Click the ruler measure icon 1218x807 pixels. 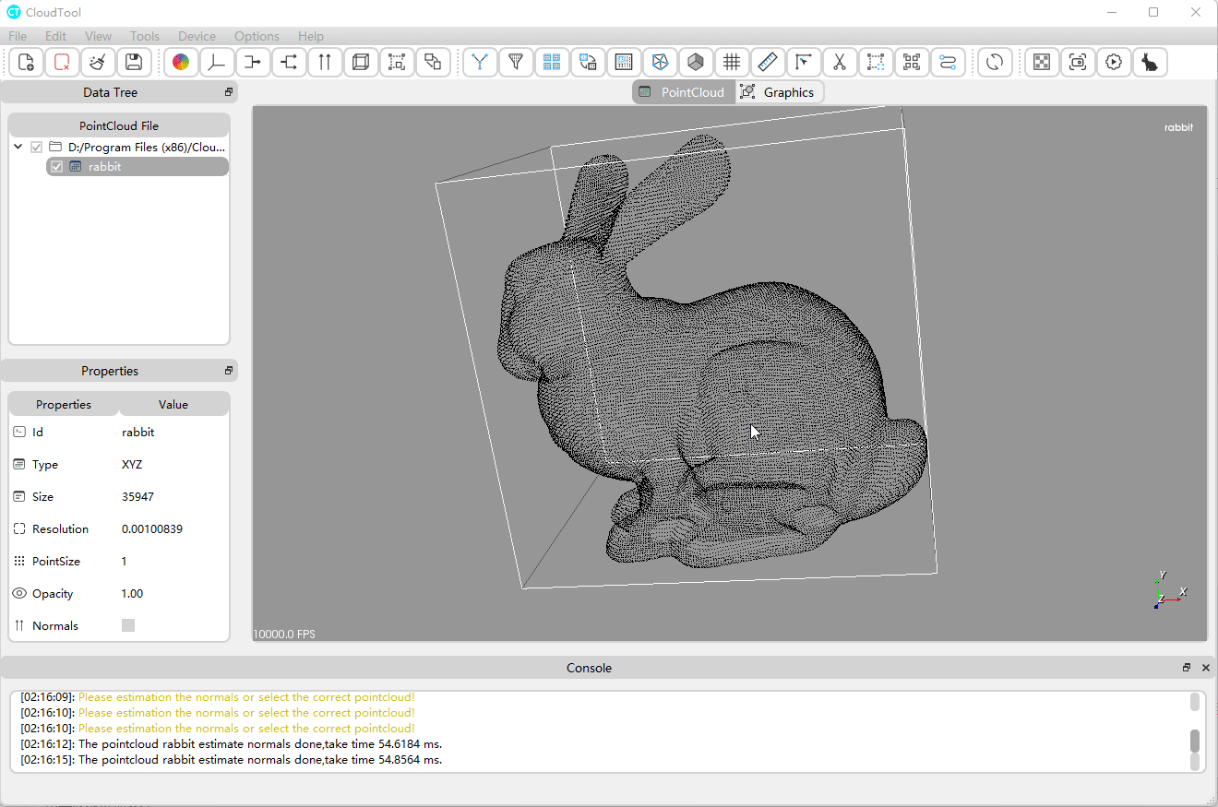768,63
